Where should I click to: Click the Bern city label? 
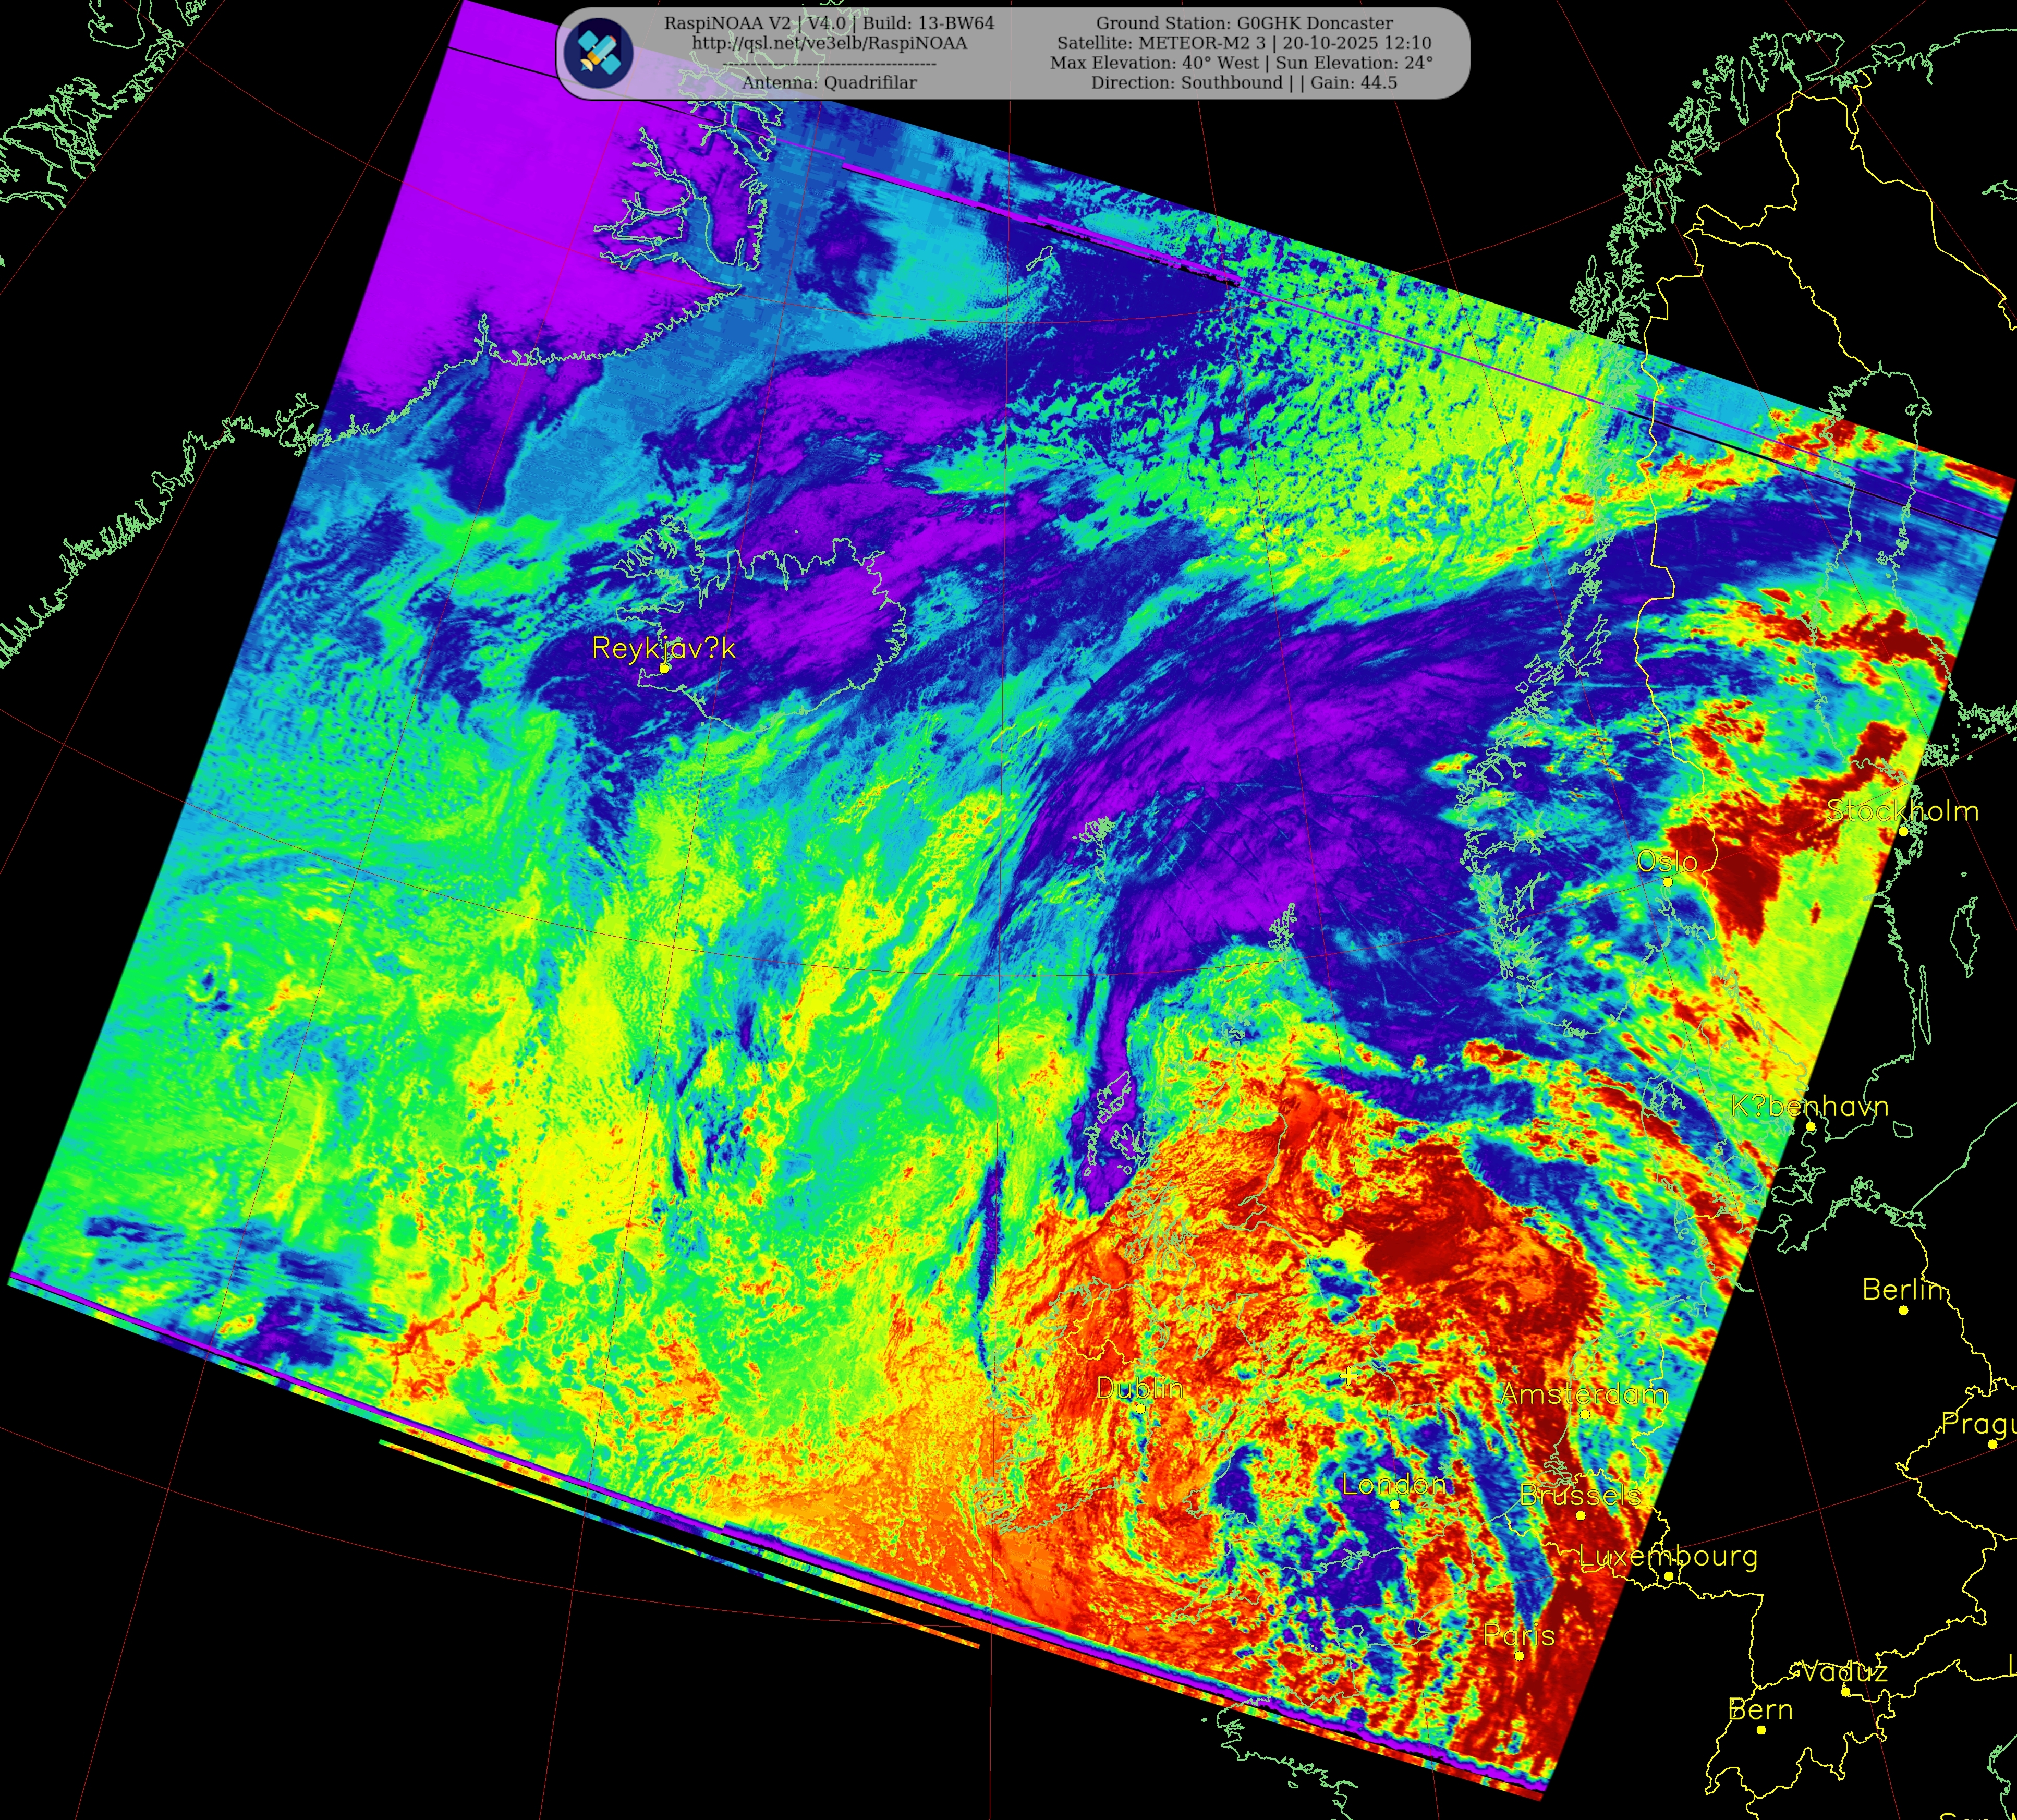click(1760, 1710)
